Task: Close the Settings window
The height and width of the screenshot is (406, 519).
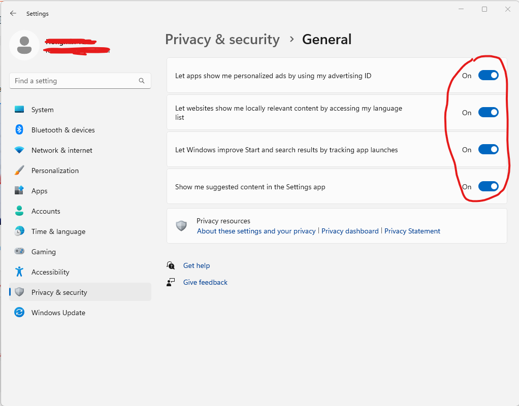Action: click(x=507, y=9)
